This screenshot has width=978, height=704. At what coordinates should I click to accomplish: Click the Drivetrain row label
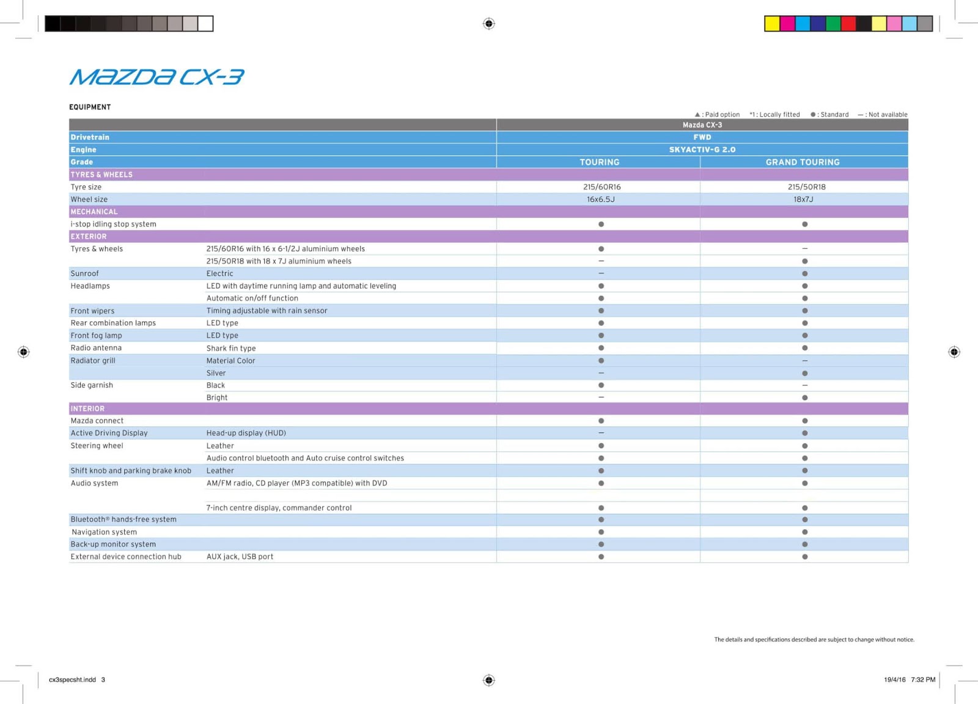90,137
